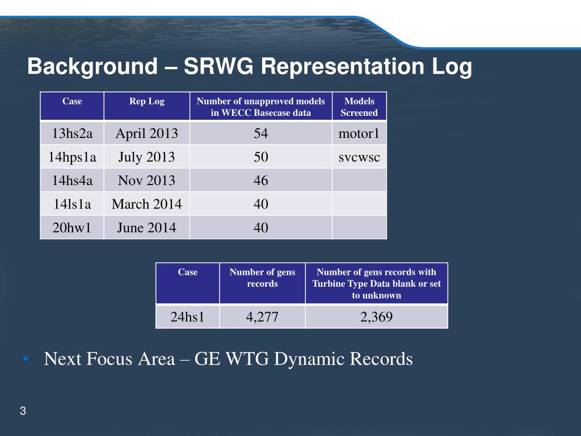Select the 'motor1' cell
Screen dimensions: 581x436
[x=359, y=133]
